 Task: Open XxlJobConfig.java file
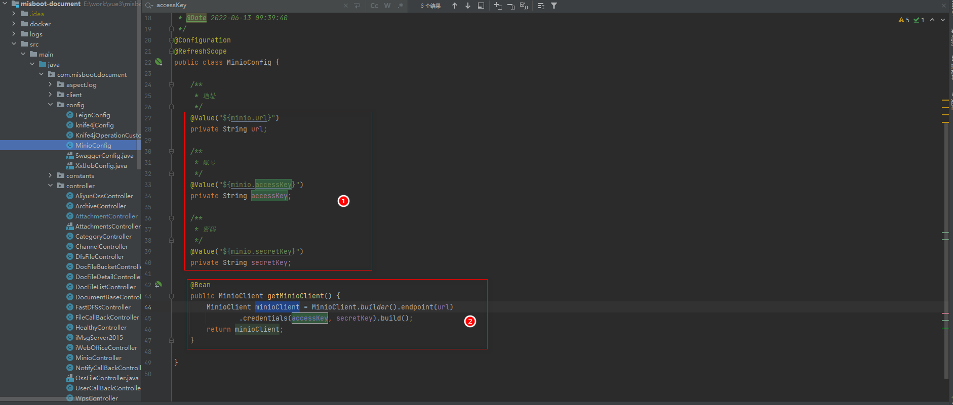[101, 165]
